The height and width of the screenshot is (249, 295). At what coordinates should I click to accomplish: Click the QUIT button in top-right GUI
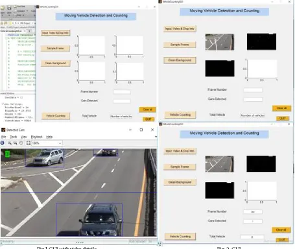(x=283, y=118)
